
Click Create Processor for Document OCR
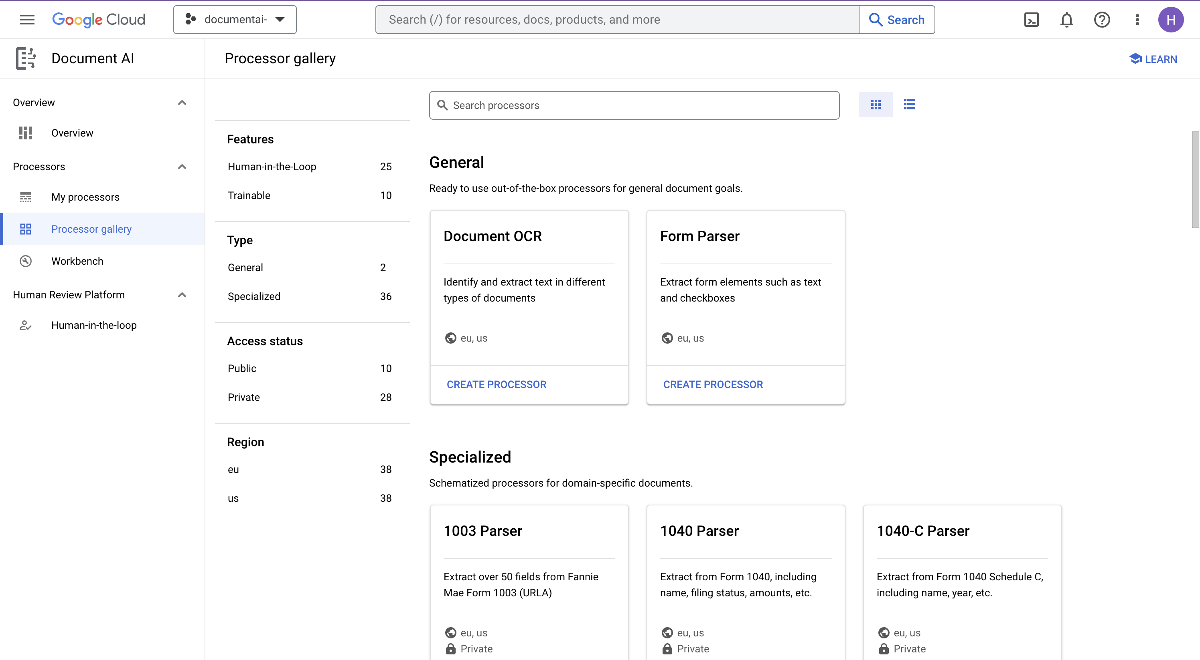tap(496, 384)
